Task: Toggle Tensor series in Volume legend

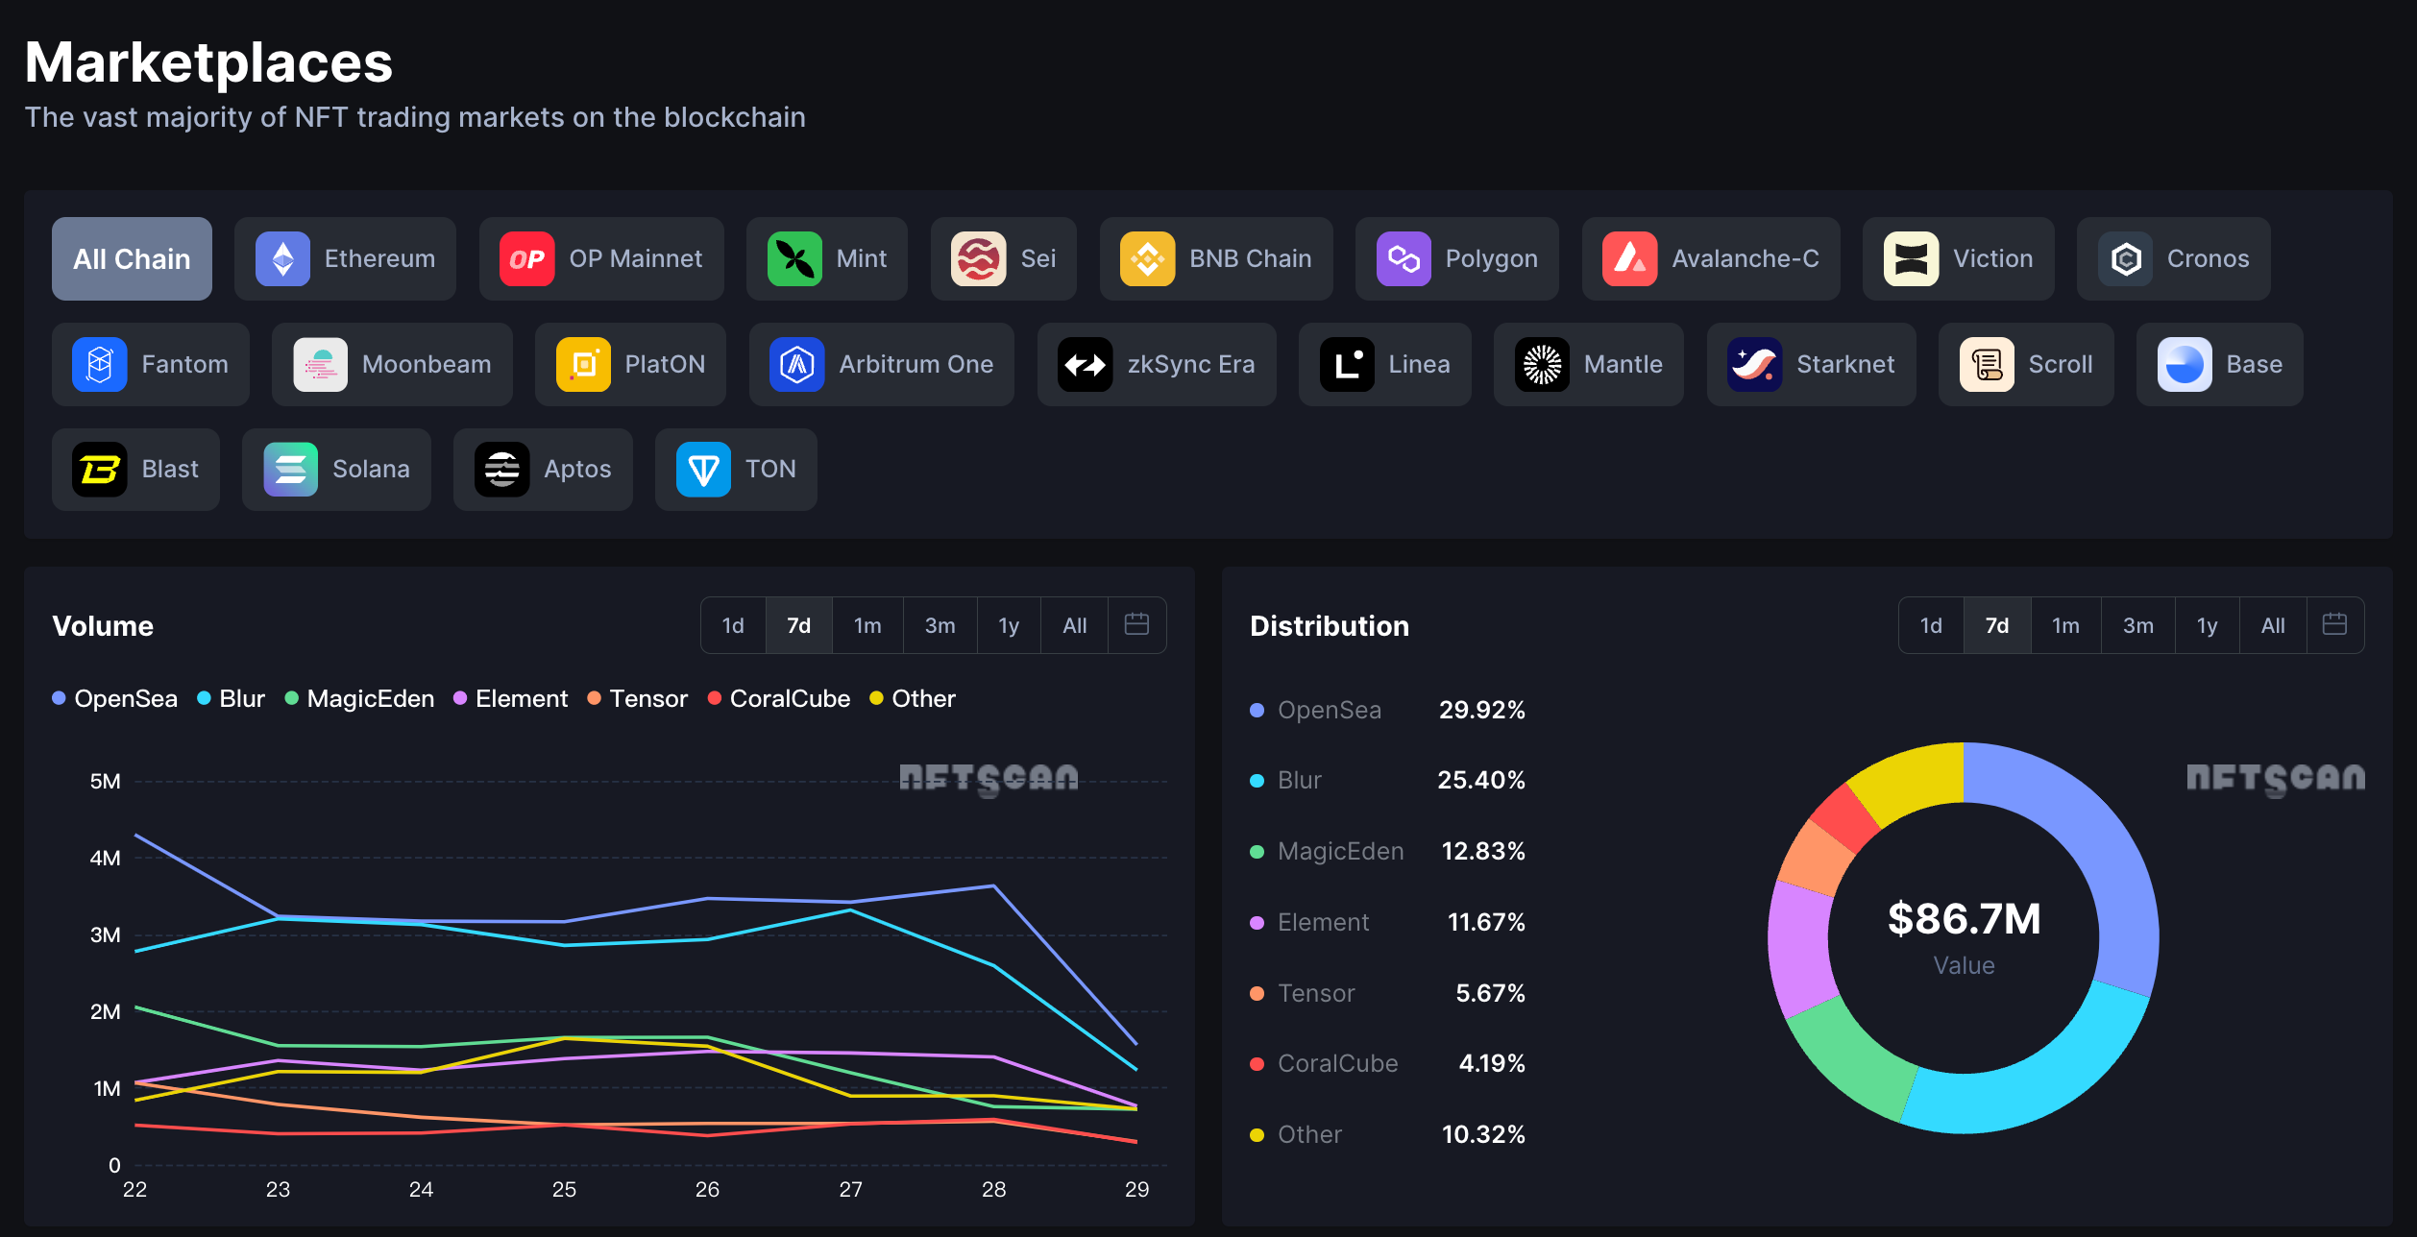Action: tap(638, 698)
